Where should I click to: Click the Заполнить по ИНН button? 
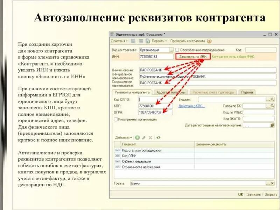(x=193, y=57)
